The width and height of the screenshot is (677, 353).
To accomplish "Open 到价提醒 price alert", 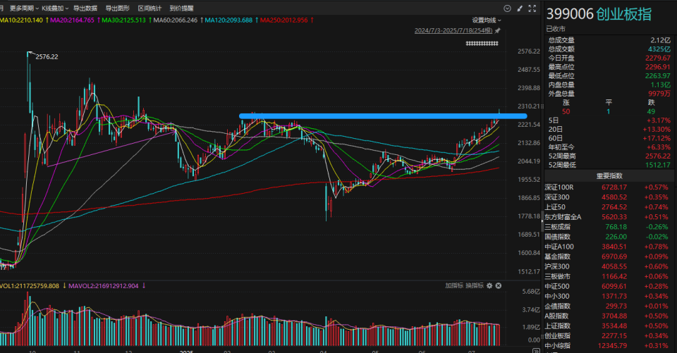I will tap(181, 8).
